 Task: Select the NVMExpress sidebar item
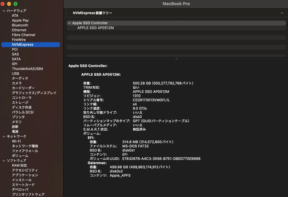31,45
